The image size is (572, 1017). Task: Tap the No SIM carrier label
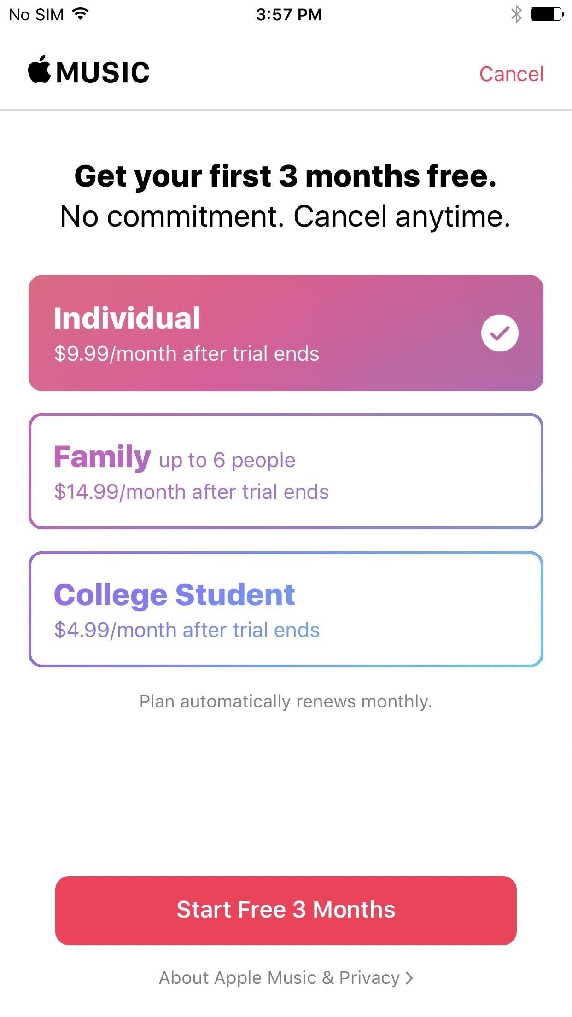point(36,15)
